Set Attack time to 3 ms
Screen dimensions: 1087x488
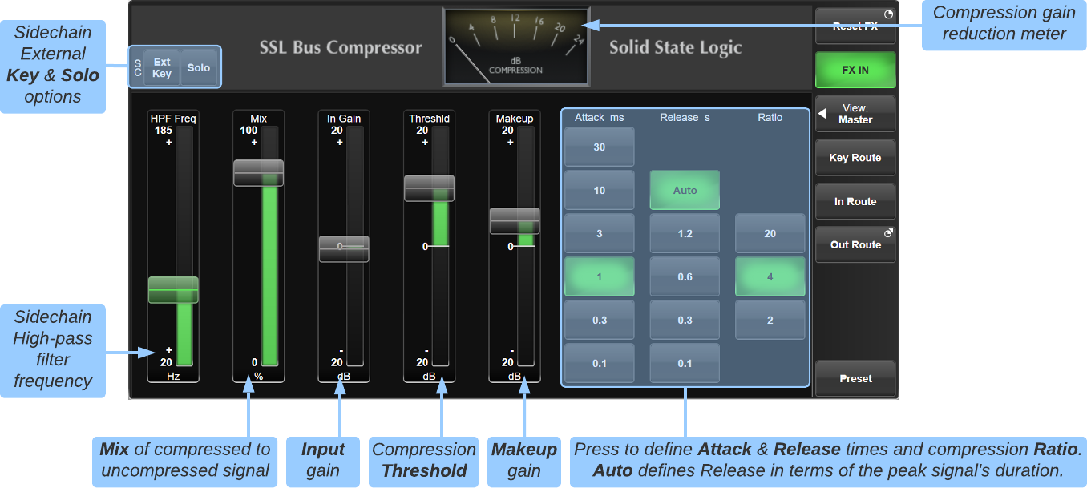point(600,233)
